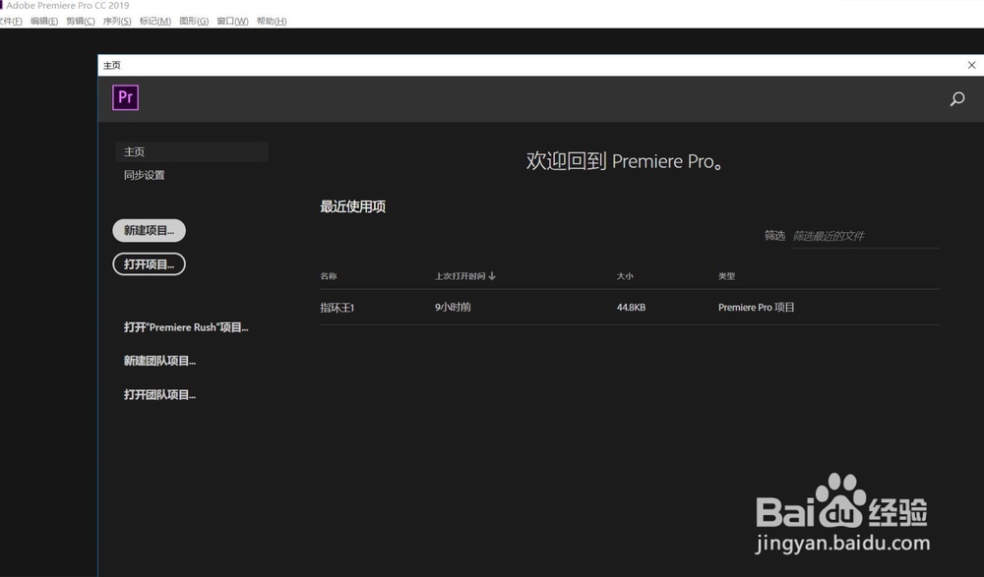Focus the 筛选最近的文件 filter field

[x=866, y=237]
